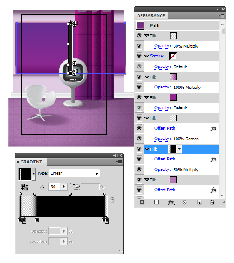Click Appearance panel scrollbar up arrow
The height and width of the screenshot is (263, 234).
click(222, 24)
